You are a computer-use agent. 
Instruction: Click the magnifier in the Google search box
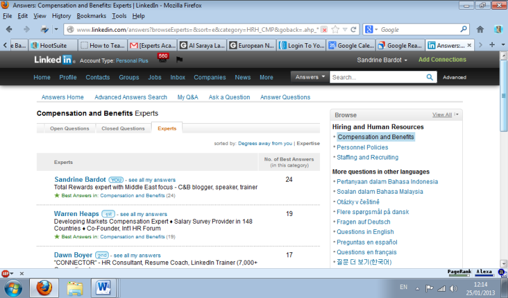(x=464, y=29)
